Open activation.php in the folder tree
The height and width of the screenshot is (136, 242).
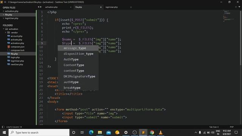pos(17,43)
